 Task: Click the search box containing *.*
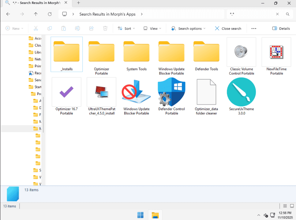coord(251,14)
